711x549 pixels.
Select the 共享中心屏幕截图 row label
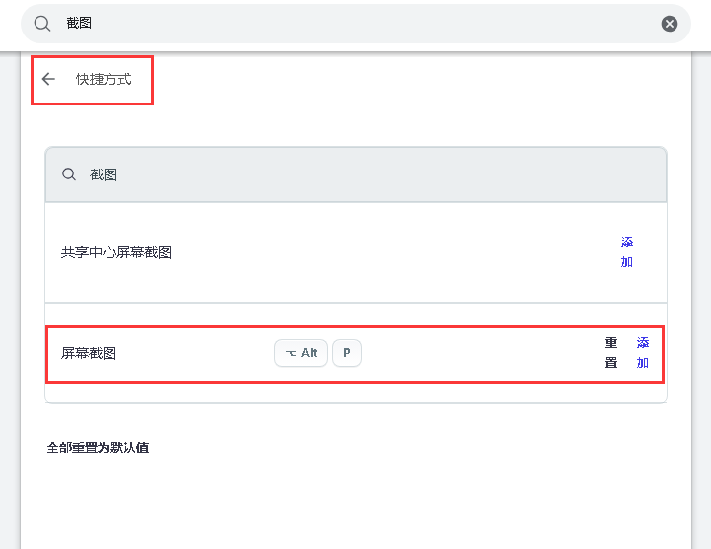(x=116, y=252)
